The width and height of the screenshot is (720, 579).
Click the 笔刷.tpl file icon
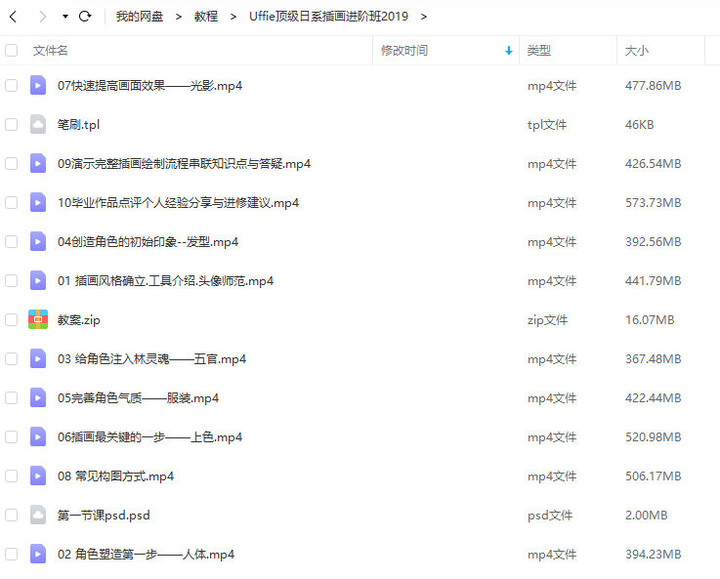(38, 124)
